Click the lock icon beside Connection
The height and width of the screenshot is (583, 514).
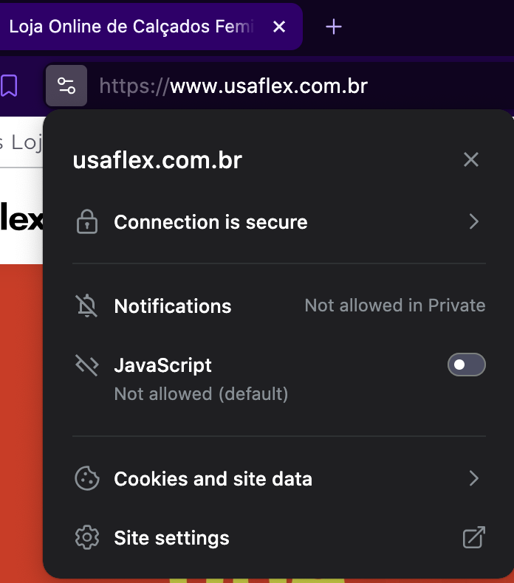pyautogui.click(x=87, y=222)
